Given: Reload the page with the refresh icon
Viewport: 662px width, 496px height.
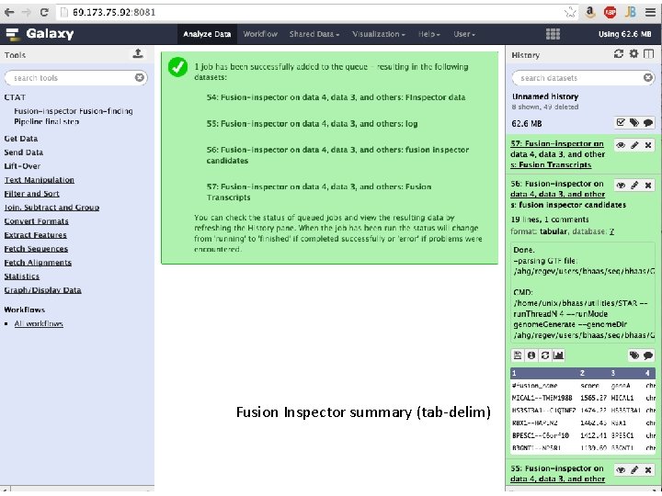Looking at the screenshot, I should pyautogui.click(x=44, y=12).
